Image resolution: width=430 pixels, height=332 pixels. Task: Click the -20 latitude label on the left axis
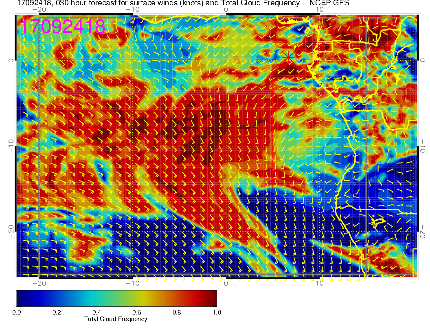[11, 232]
